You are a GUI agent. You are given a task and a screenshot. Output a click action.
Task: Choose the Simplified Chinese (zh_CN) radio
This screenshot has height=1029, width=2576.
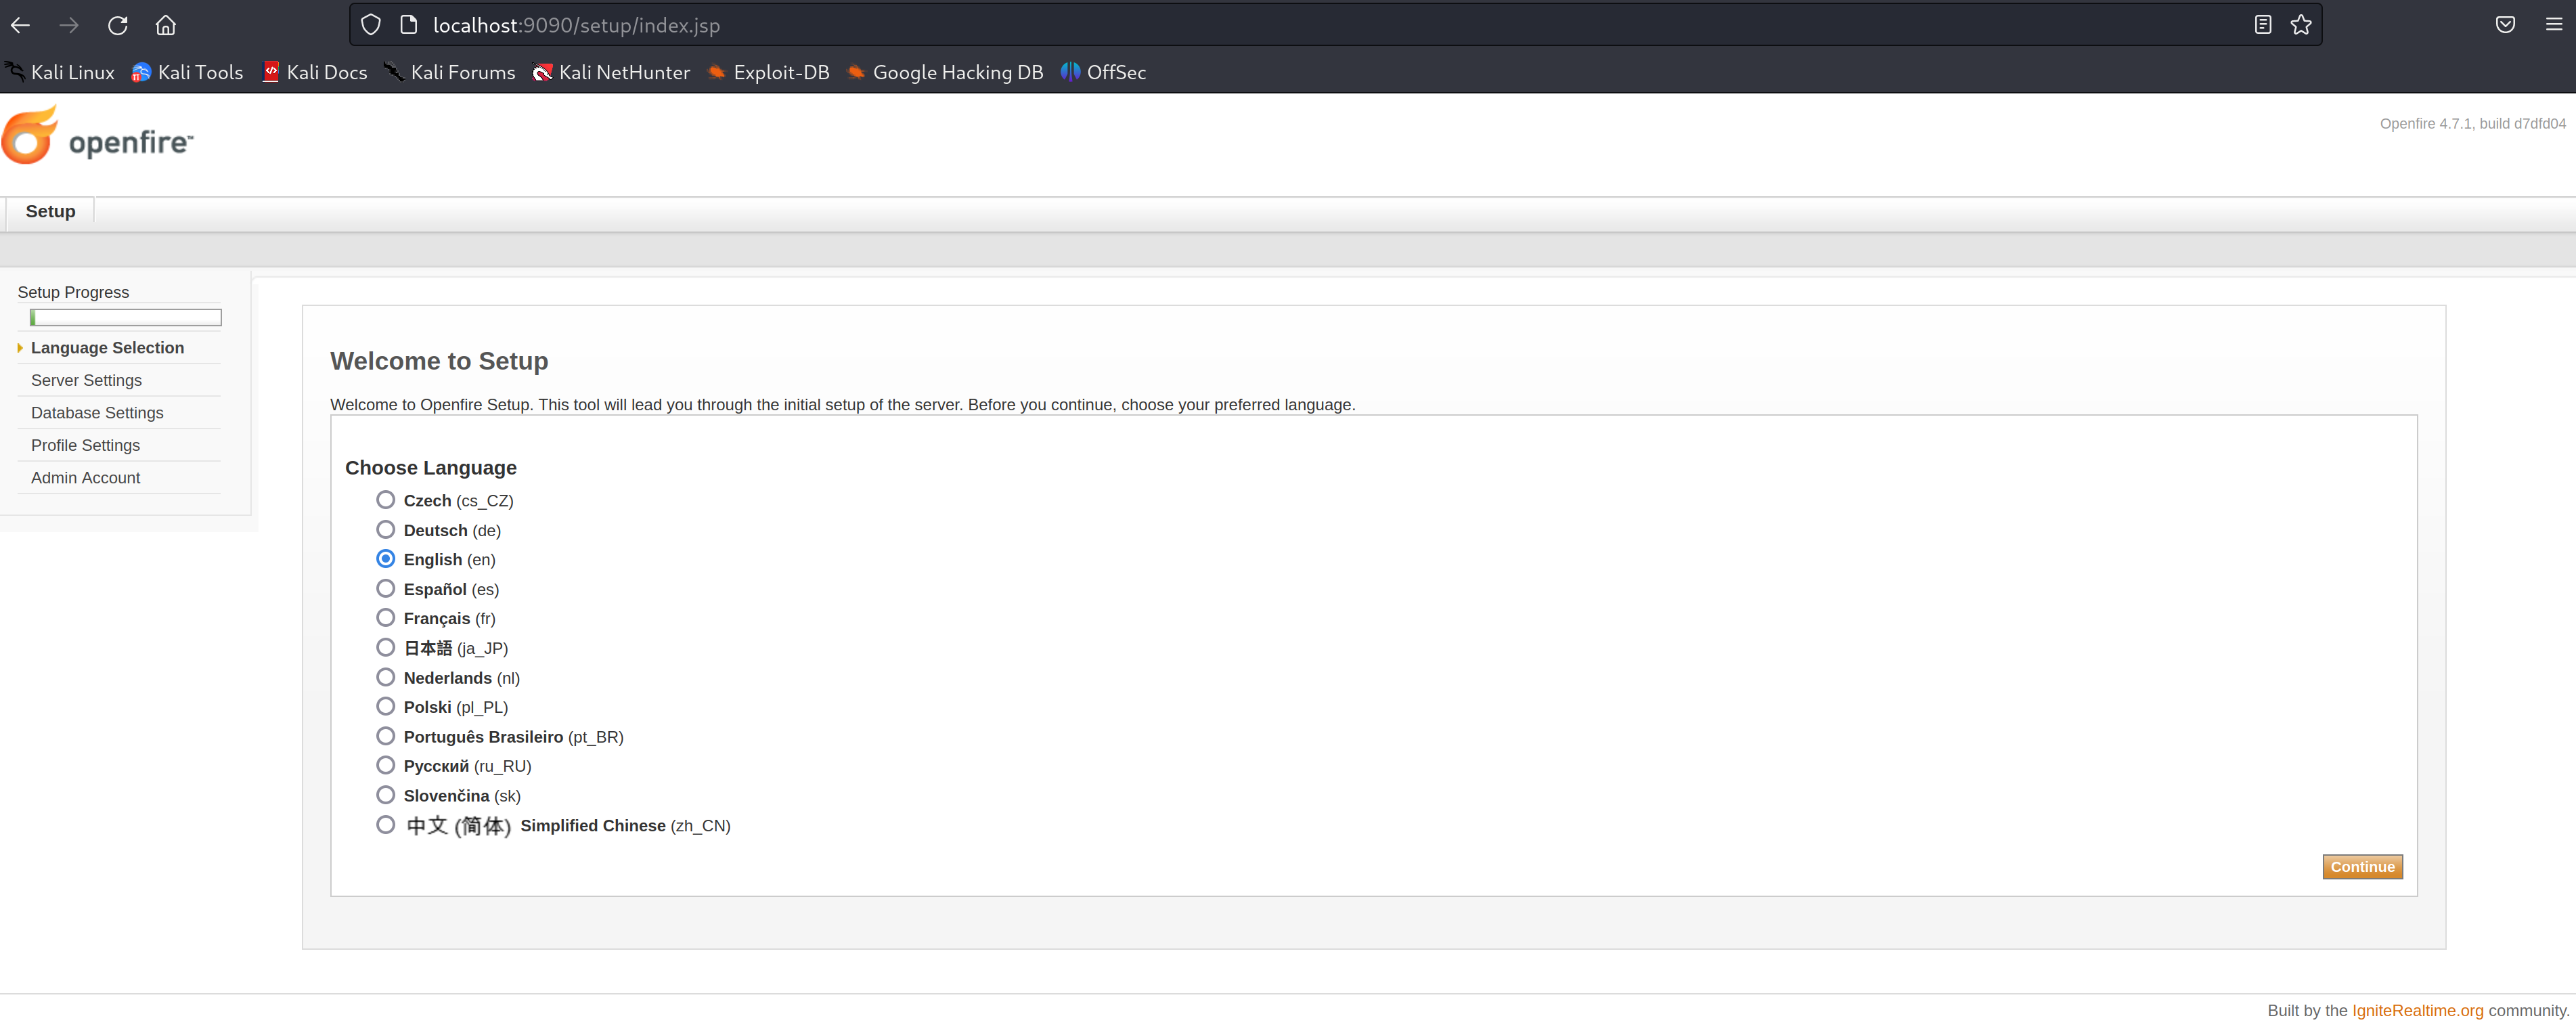pyautogui.click(x=386, y=825)
